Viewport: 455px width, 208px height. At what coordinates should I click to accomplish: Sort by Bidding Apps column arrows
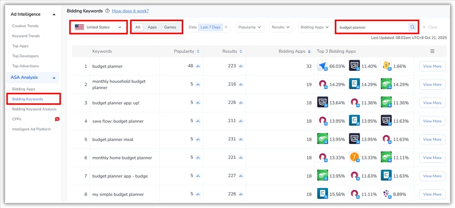pyautogui.click(x=309, y=52)
